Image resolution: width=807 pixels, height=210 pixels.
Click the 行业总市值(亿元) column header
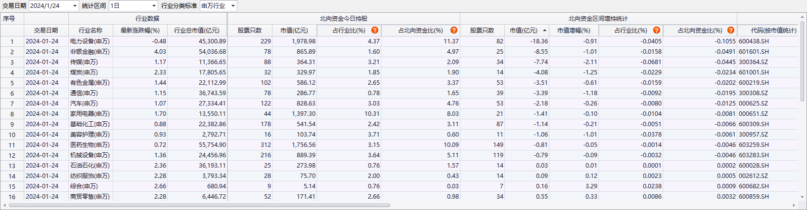coord(197,31)
